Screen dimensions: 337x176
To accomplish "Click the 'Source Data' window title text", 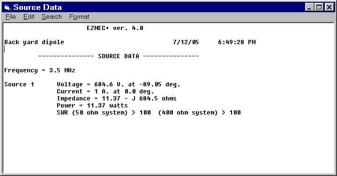I will [x=37, y=8].
